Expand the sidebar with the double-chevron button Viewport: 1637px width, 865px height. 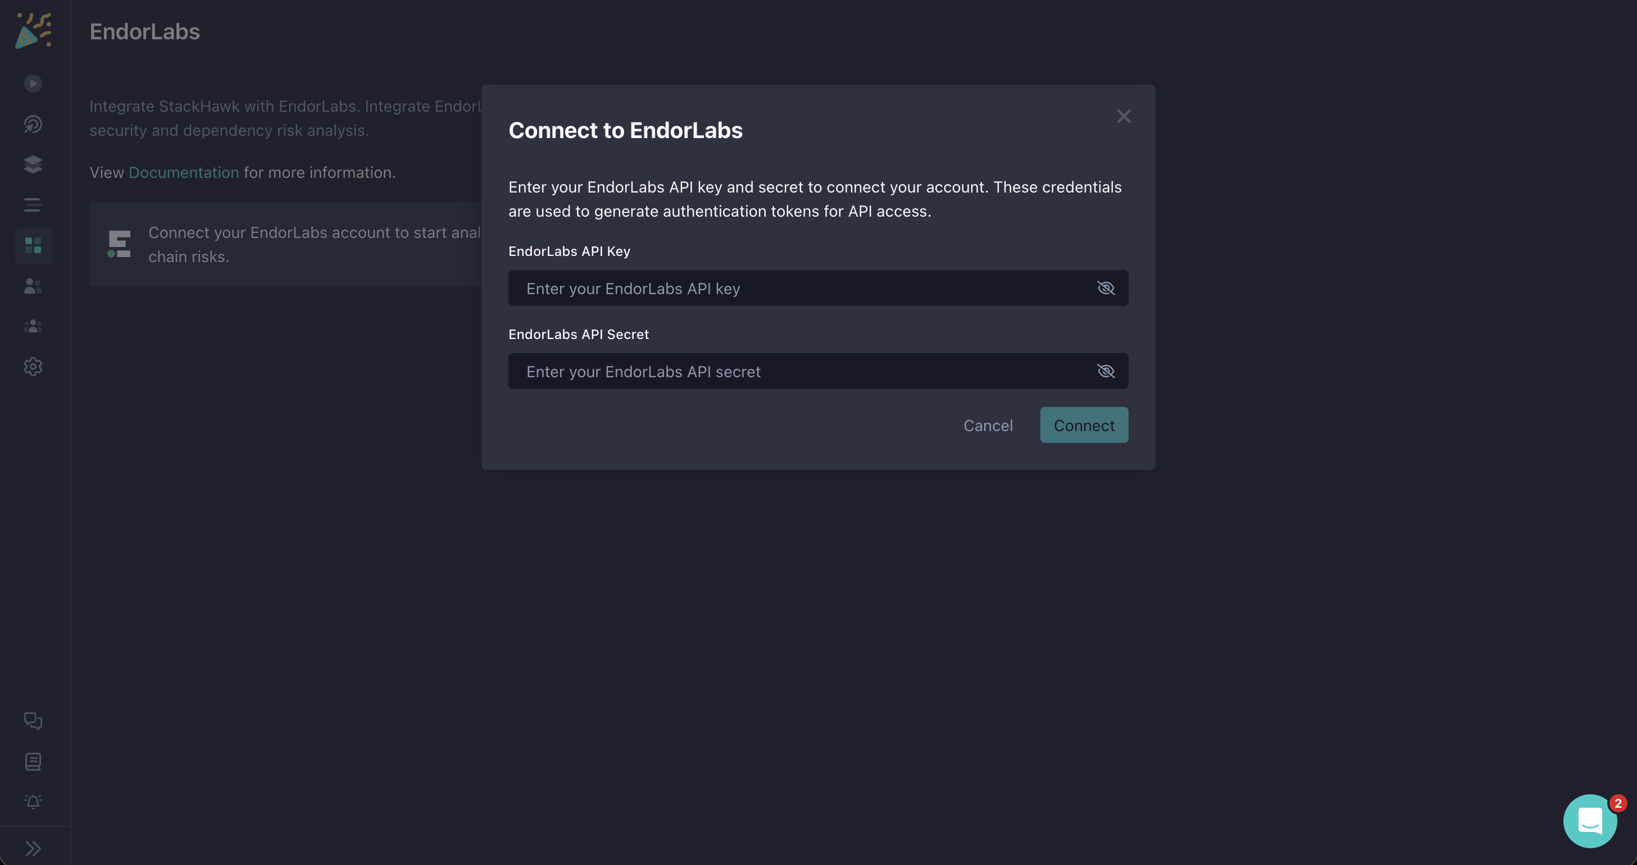pos(33,847)
